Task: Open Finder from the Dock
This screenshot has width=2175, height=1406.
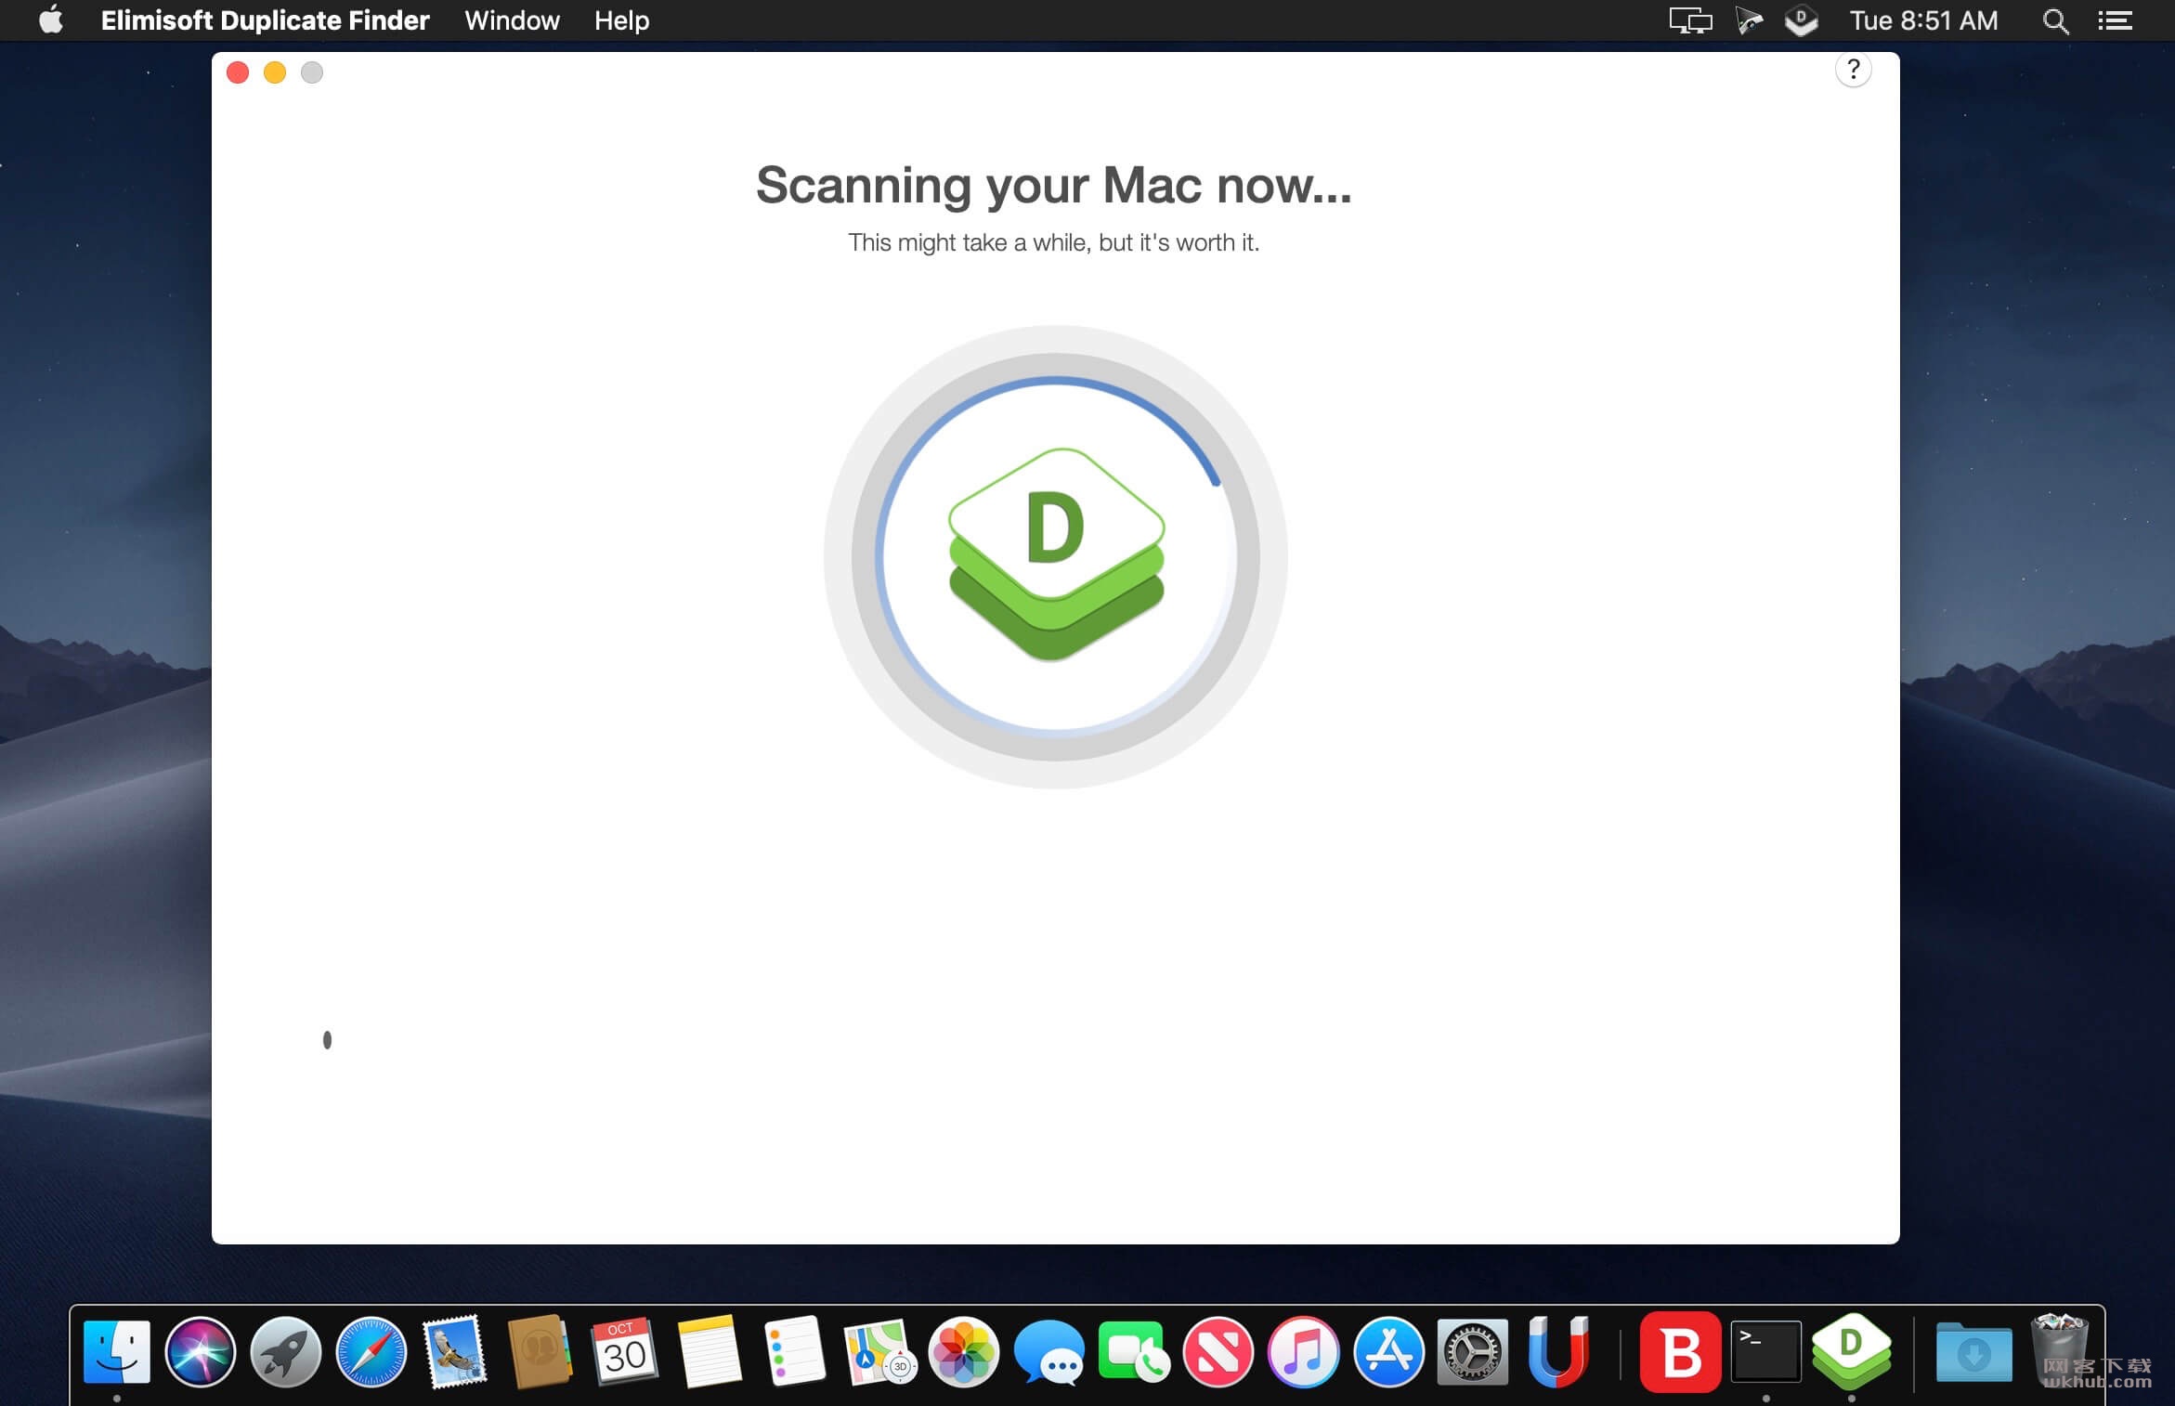Action: [x=117, y=1351]
